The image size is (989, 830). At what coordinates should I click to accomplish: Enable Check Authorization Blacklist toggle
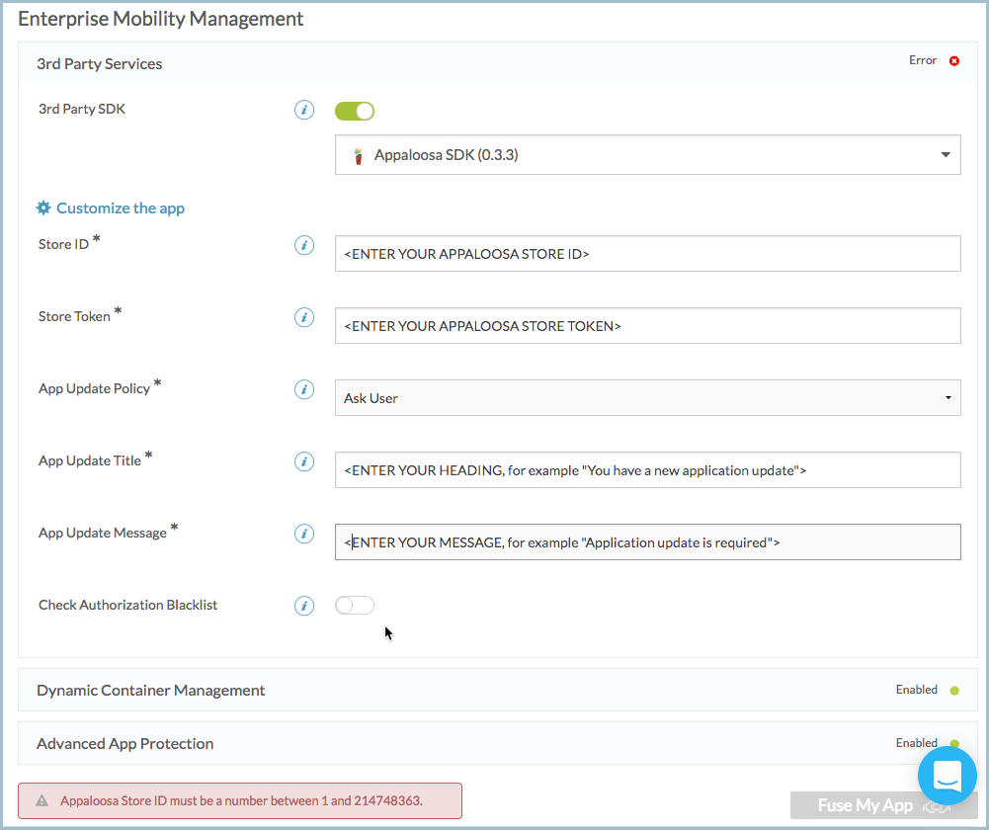tap(355, 606)
